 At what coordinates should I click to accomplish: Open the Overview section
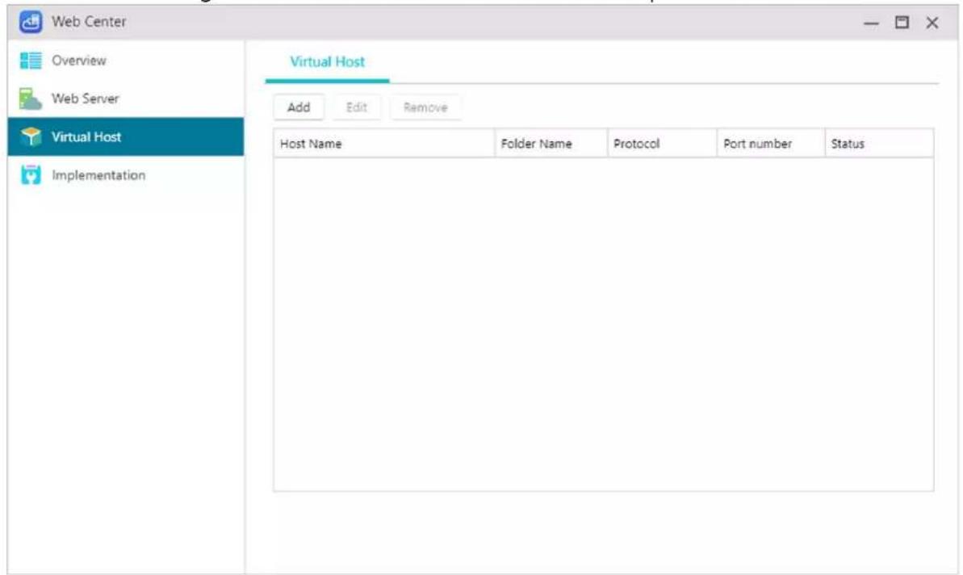point(126,61)
